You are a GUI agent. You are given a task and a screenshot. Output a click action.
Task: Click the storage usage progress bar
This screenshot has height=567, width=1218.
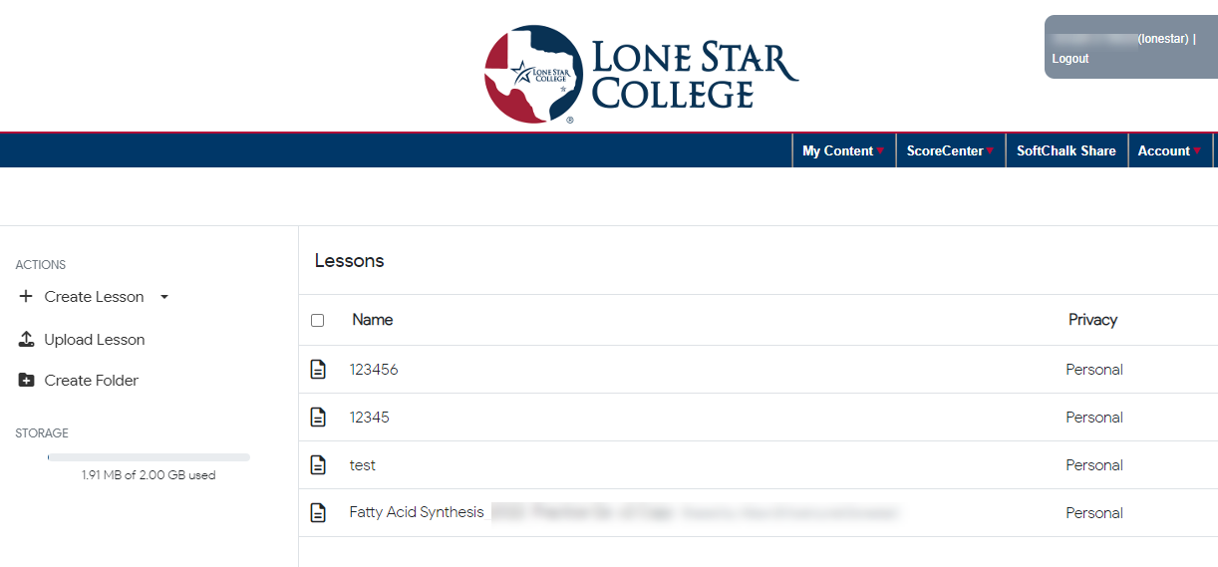point(149,457)
